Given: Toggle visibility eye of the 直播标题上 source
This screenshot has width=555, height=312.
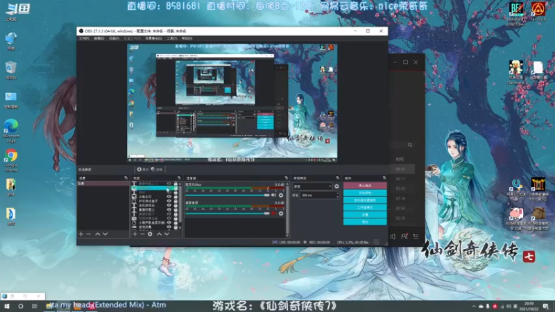Looking at the screenshot, I should [x=169, y=210].
